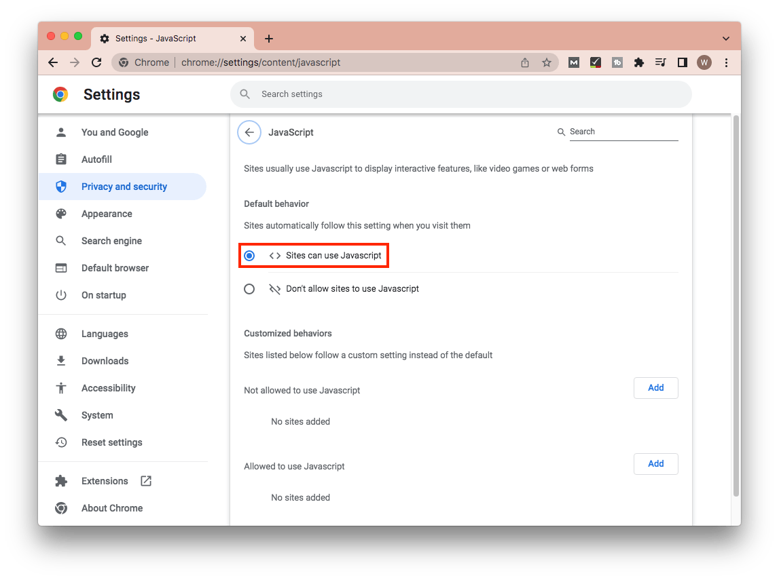Click the back arrow next to JavaScript
The height and width of the screenshot is (580, 779).
[249, 132]
